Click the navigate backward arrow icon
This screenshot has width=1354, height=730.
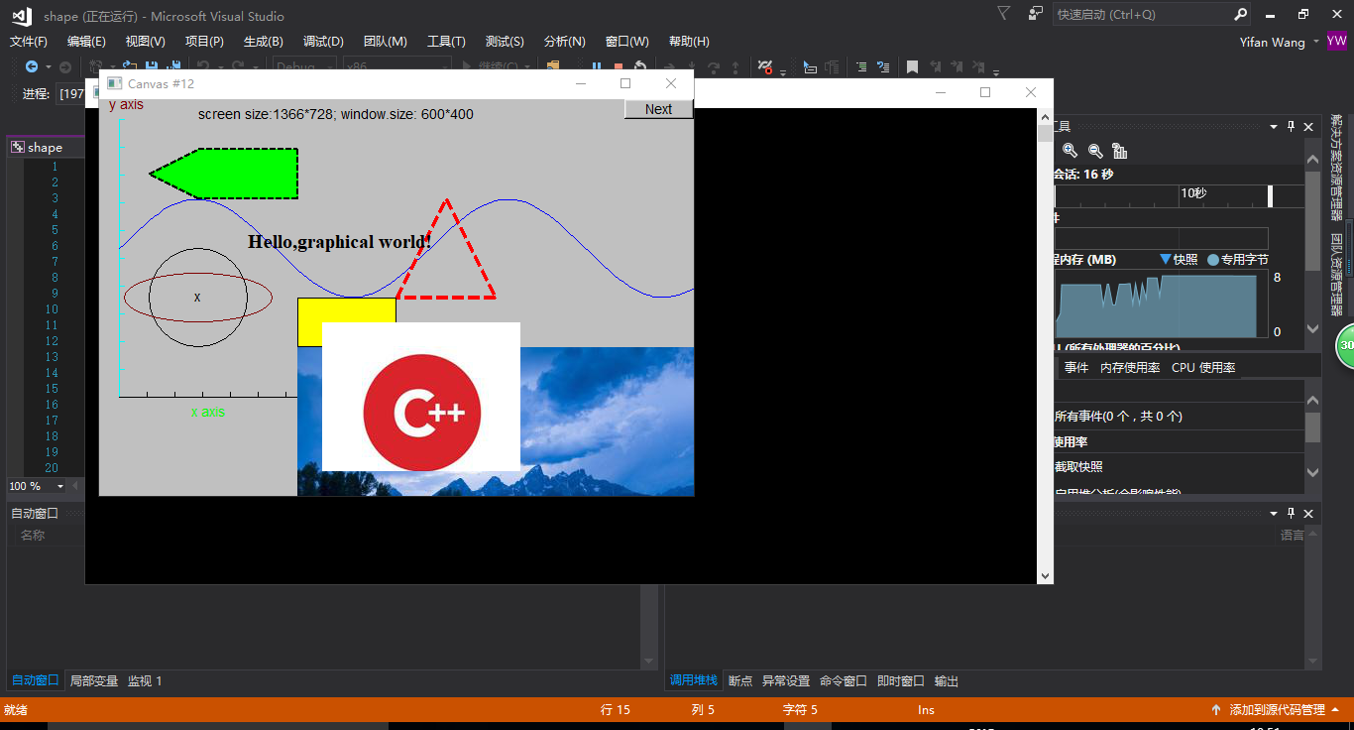click(32, 66)
